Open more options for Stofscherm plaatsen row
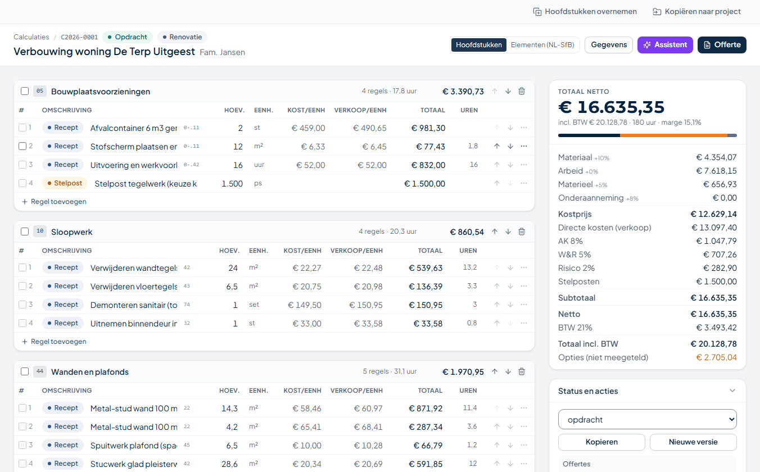 (x=524, y=146)
